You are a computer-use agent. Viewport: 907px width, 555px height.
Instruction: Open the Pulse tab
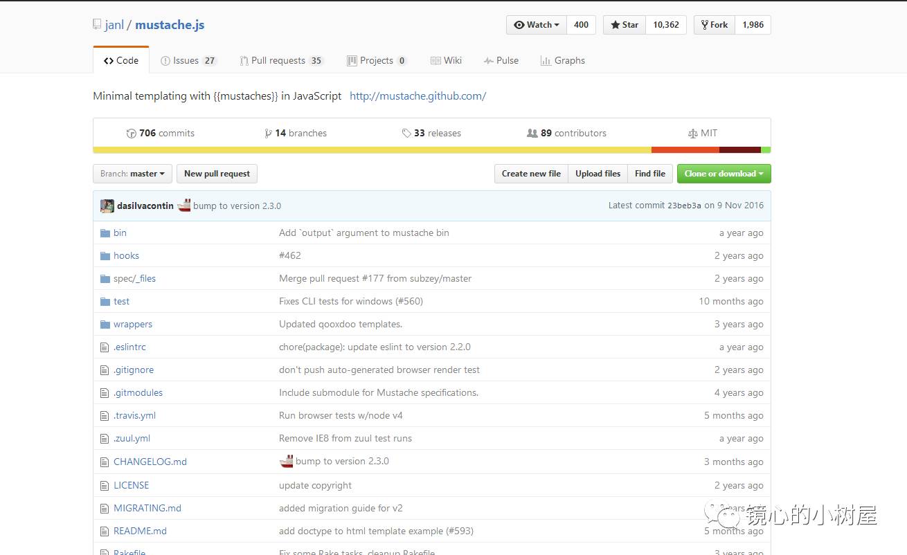pyautogui.click(x=501, y=61)
